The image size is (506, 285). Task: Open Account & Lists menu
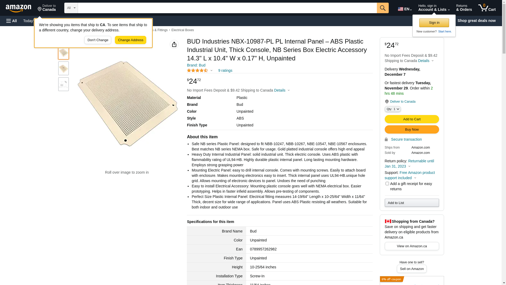(434, 8)
